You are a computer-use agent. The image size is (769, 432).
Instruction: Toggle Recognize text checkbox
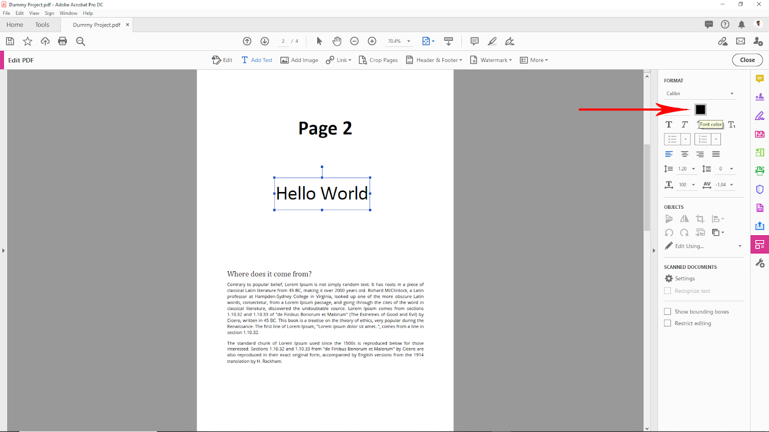point(668,290)
